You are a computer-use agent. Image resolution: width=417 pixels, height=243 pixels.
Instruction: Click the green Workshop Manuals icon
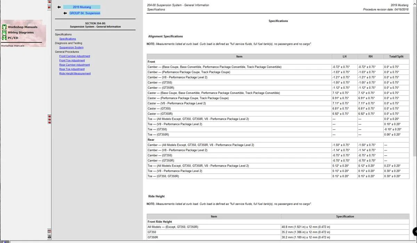(x=4, y=27)
